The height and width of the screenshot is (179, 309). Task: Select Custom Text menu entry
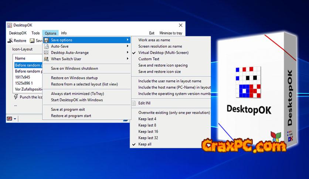(x=149, y=59)
